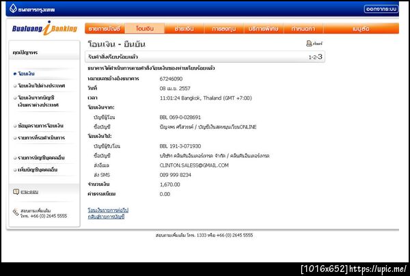Click the amount 1,670.00
The image size is (410, 276).
pyautogui.click(x=169, y=184)
